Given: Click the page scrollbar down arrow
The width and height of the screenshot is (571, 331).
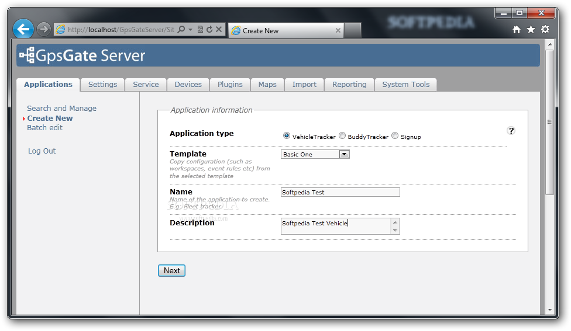Looking at the screenshot, I should (550, 310).
